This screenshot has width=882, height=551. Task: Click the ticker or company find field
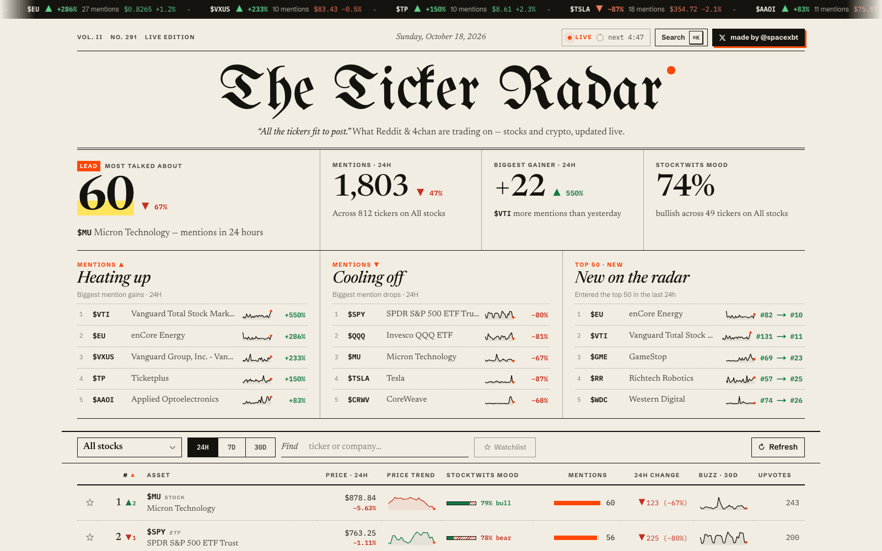pyautogui.click(x=375, y=447)
